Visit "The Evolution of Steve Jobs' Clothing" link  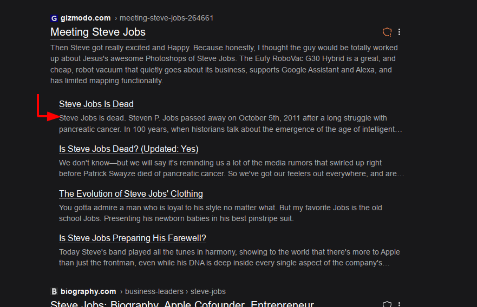click(130, 193)
